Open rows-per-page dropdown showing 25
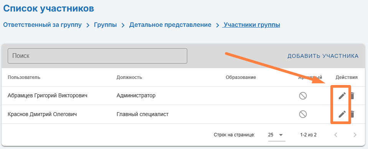 tap(276, 135)
